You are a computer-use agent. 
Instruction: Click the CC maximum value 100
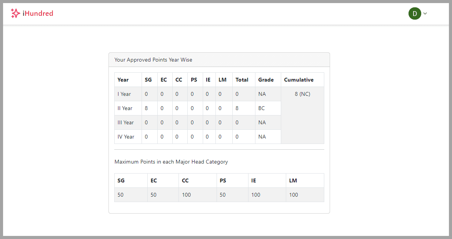click(x=186, y=195)
